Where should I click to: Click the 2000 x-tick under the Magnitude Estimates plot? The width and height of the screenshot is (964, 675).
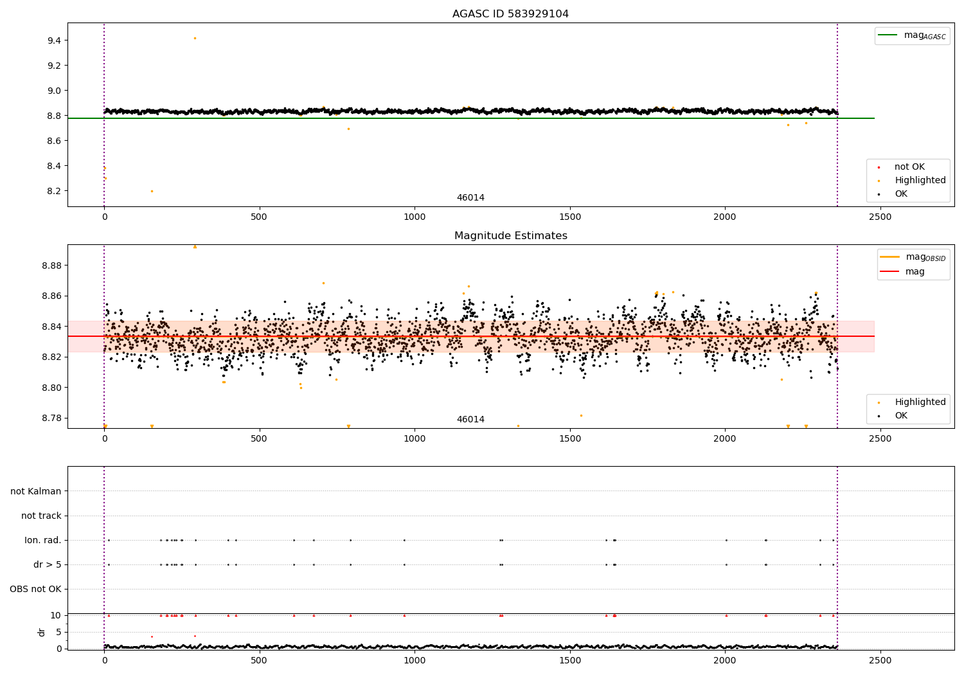[725, 439]
